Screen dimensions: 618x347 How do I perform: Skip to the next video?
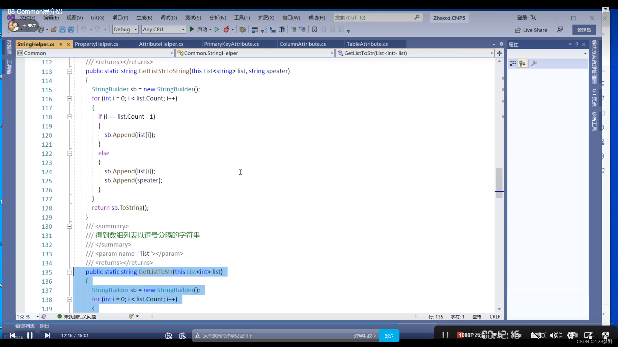click(47, 335)
